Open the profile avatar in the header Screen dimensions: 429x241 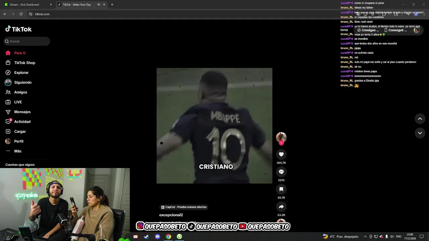(x=417, y=30)
